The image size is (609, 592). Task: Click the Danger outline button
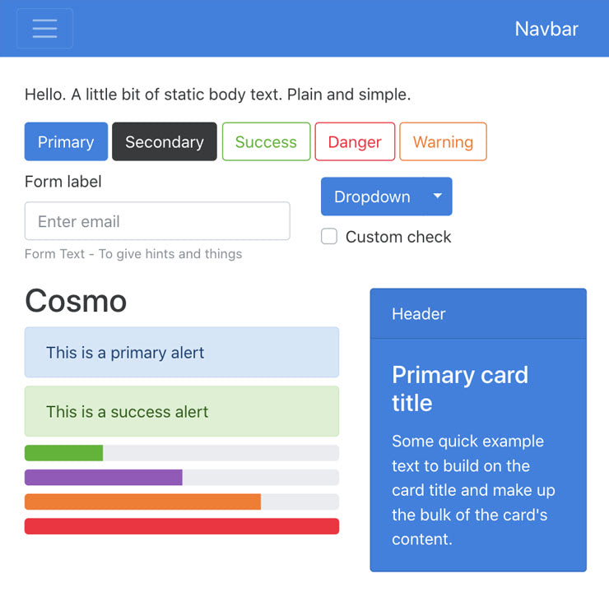pos(355,141)
